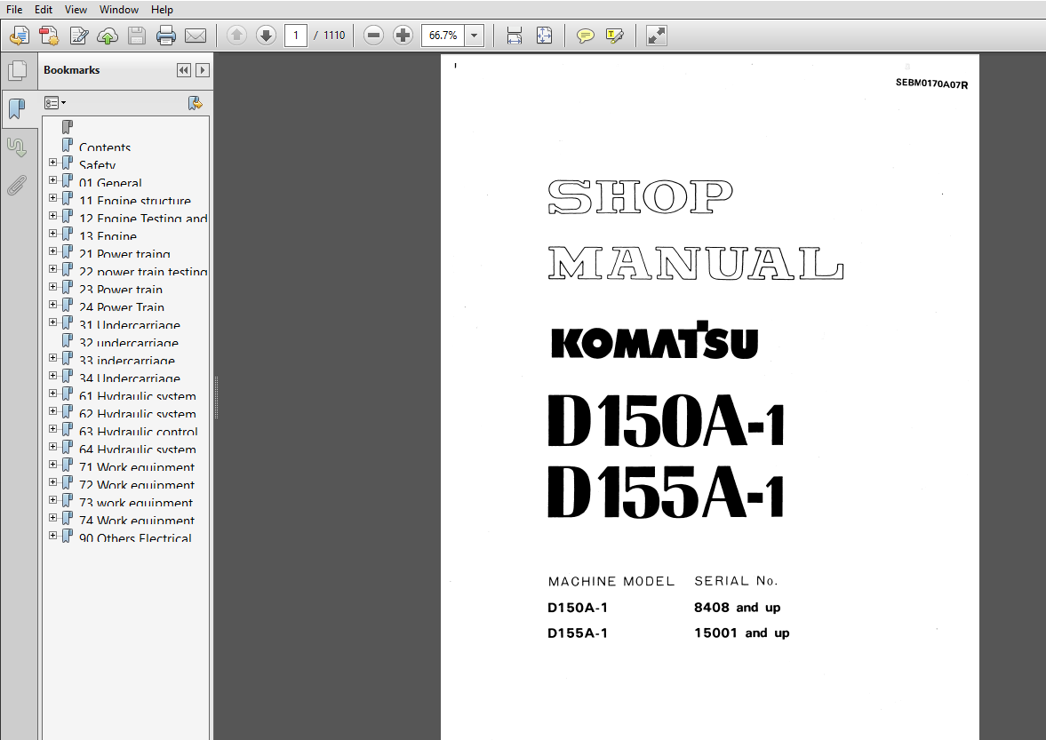
Task: Select the 32 undercarriage bookmark
Action: (129, 343)
